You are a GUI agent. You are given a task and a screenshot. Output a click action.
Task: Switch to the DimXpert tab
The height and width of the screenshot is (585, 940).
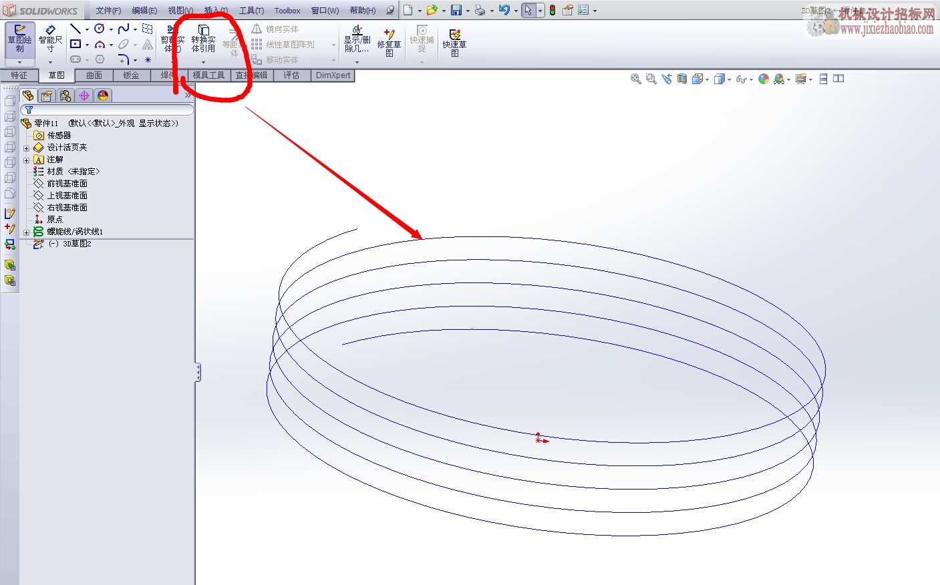333,75
